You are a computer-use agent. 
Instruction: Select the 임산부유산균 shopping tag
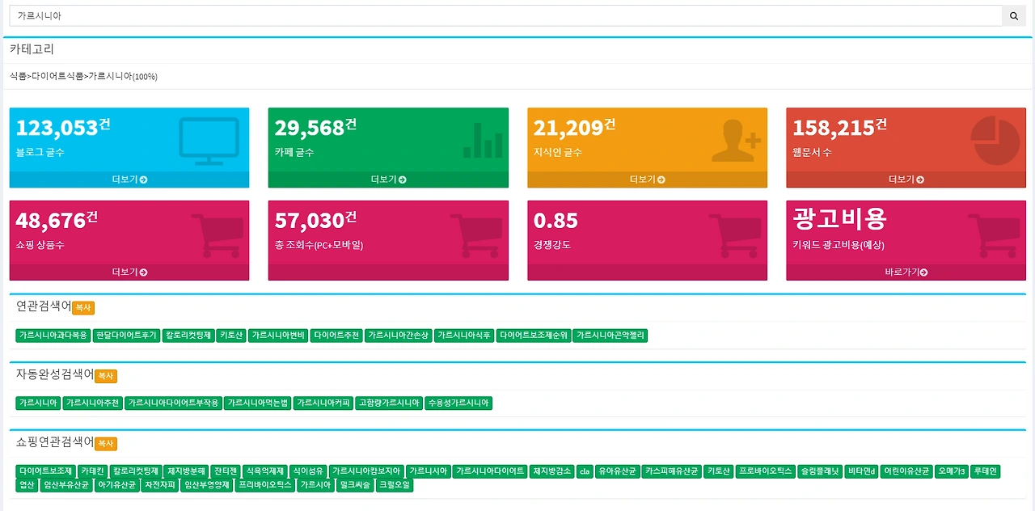[x=65, y=485]
